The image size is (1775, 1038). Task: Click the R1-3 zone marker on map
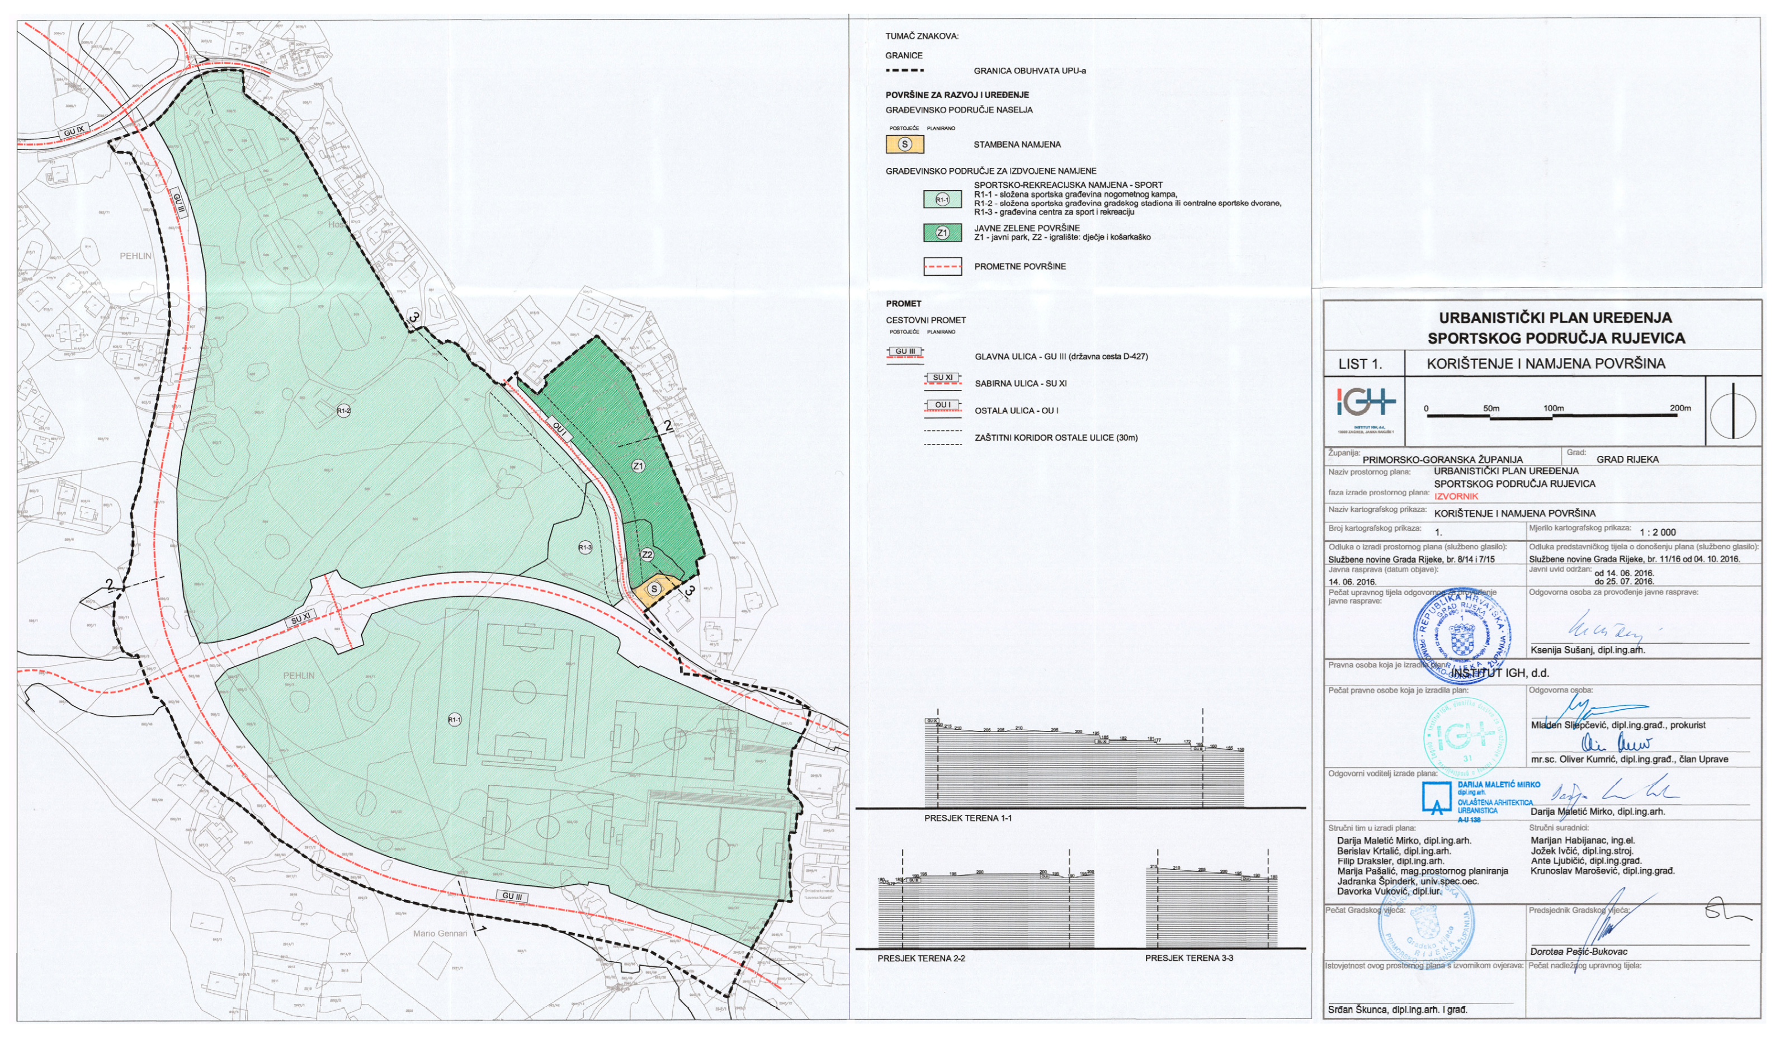(x=584, y=547)
